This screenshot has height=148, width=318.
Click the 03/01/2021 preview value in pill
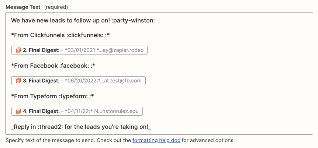[106, 50]
